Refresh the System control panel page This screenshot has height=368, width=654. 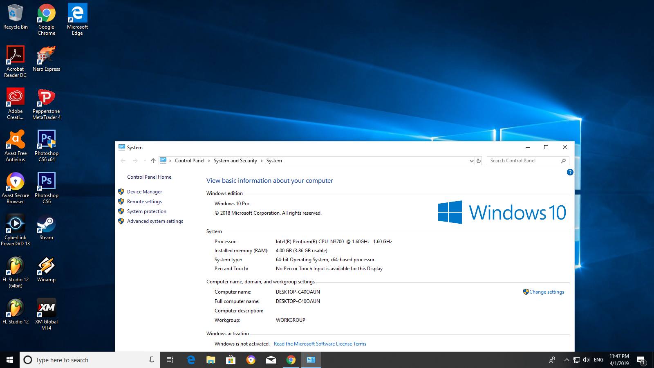(x=479, y=161)
